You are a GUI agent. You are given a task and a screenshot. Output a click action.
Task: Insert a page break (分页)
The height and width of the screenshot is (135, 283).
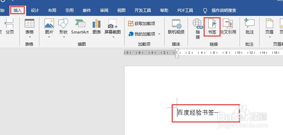tap(10, 26)
